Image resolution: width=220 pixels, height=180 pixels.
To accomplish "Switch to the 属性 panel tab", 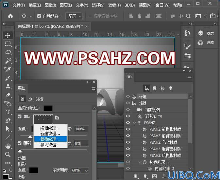I will 22,88.
